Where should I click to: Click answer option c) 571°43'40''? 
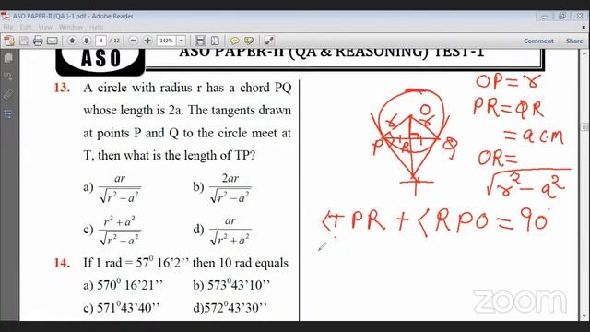(x=122, y=307)
